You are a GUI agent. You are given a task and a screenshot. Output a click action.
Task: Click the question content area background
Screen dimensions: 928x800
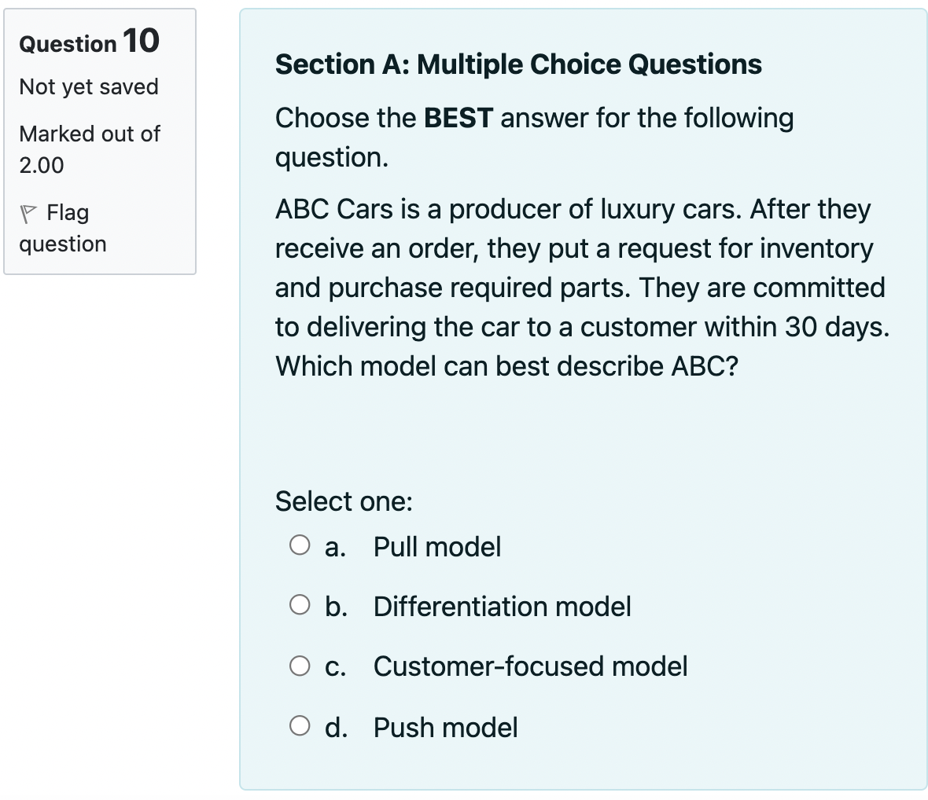click(582, 432)
